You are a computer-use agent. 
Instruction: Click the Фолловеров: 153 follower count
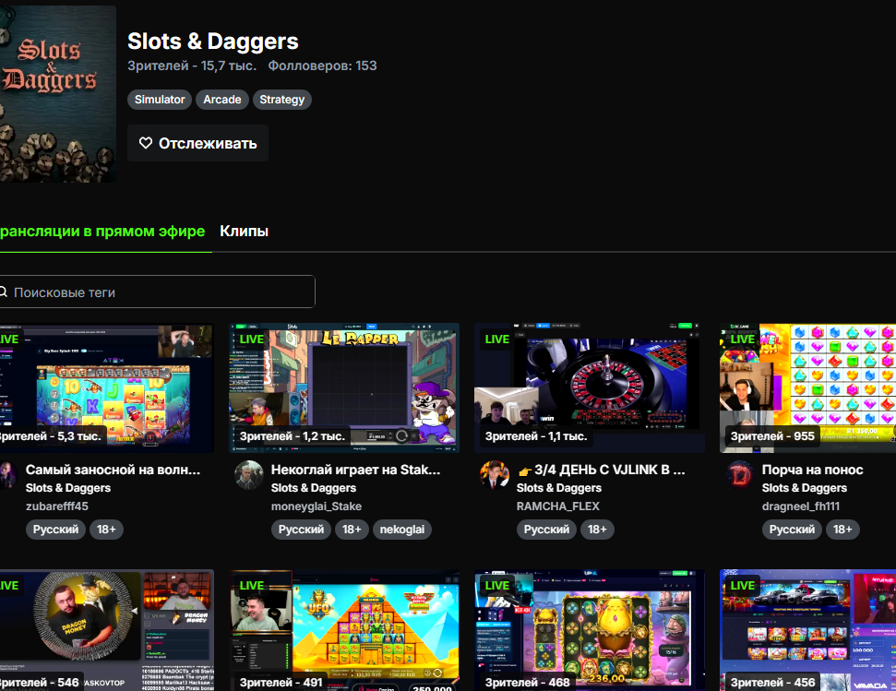[322, 66]
